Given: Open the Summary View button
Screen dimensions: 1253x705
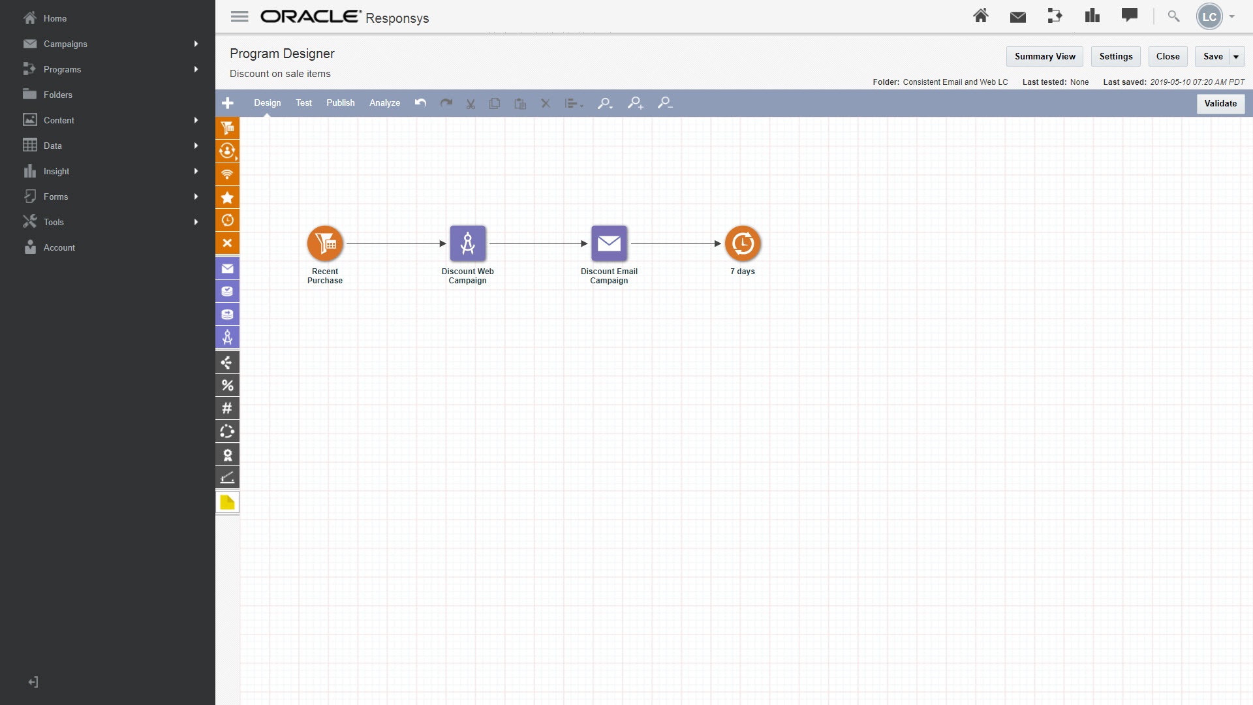Looking at the screenshot, I should [1044, 57].
